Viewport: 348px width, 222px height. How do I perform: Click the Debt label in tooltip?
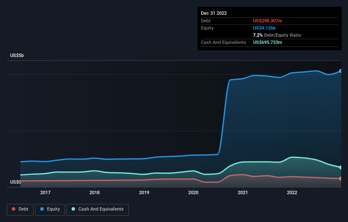pyautogui.click(x=206, y=21)
